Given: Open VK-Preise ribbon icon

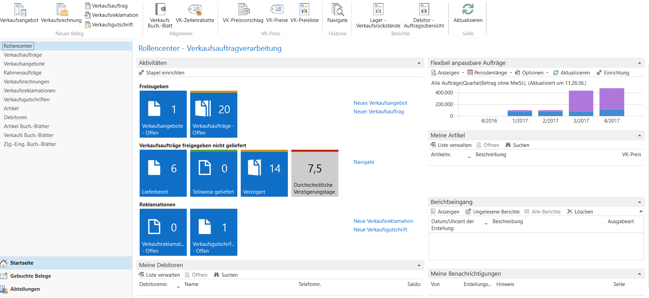Looking at the screenshot, I should 277,13.
